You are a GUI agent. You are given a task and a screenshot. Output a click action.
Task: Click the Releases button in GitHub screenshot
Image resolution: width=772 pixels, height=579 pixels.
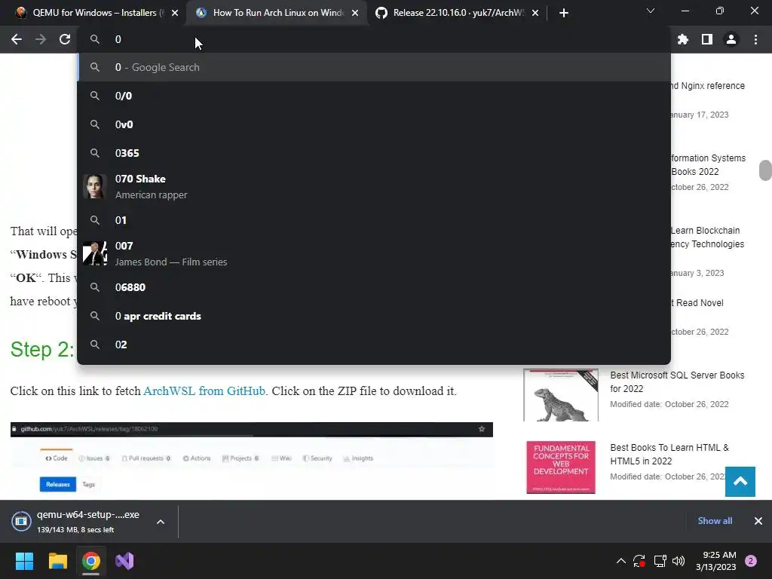58,485
